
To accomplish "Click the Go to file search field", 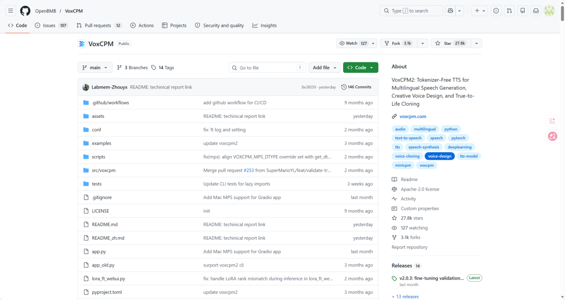I will click(x=267, y=68).
